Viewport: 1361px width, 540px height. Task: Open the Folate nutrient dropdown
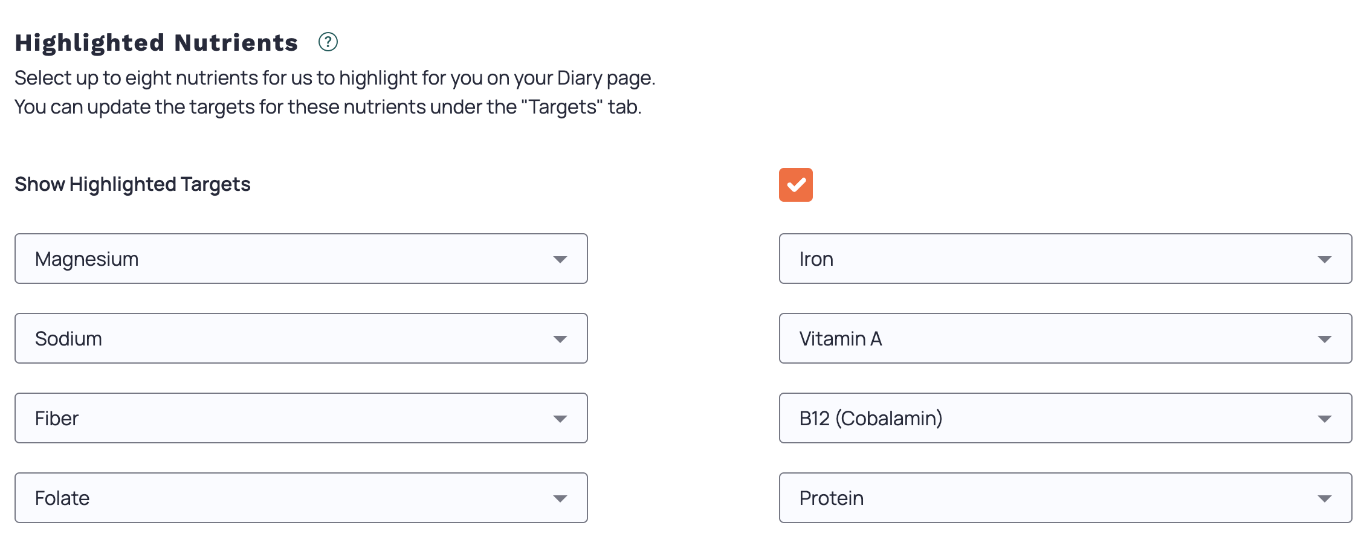(301, 498)
